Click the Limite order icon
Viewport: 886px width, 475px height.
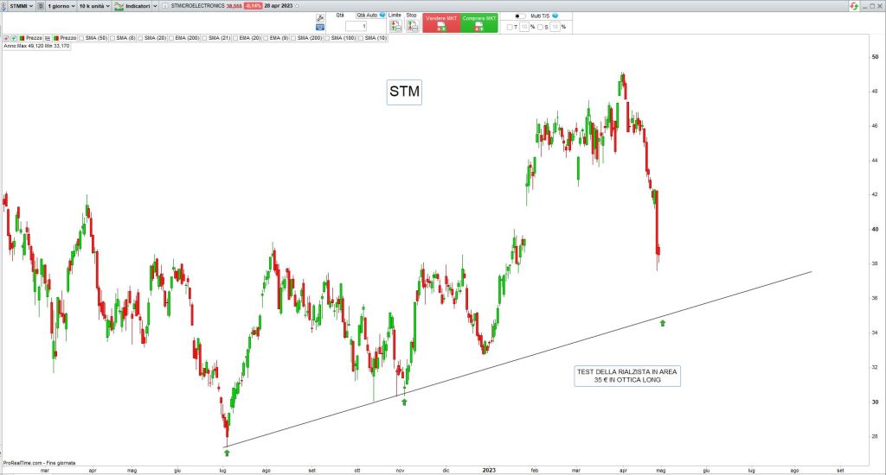tap(395, 26)
